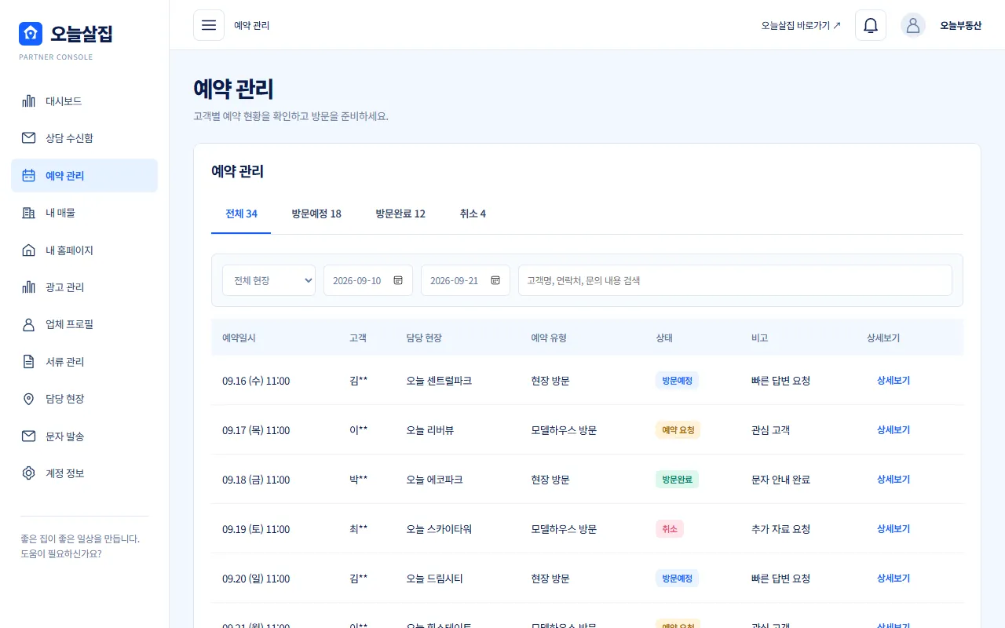Open 내 매물 menu item
Image resolution: width=1005 pixels, height=628 pixels.
pyautogui.click(x=84, y=213)
